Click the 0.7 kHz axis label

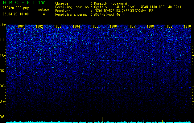click(2, 101)
